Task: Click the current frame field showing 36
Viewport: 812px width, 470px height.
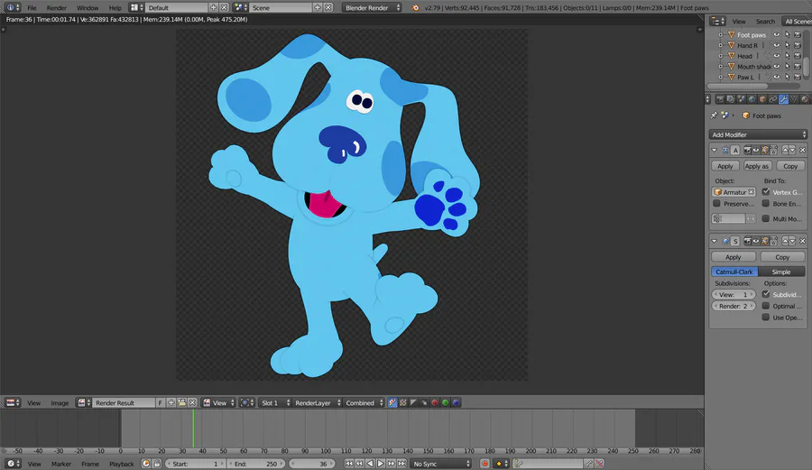Action: tap(314, 464)
